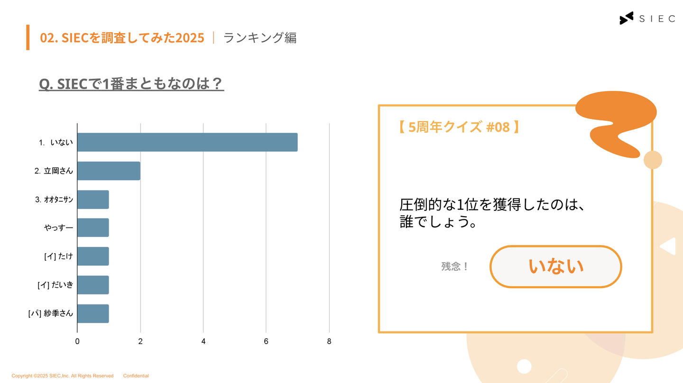Select the 立岡さん chart bar
The height and width of the screenshot is (383, 683).
coord(109,171)
